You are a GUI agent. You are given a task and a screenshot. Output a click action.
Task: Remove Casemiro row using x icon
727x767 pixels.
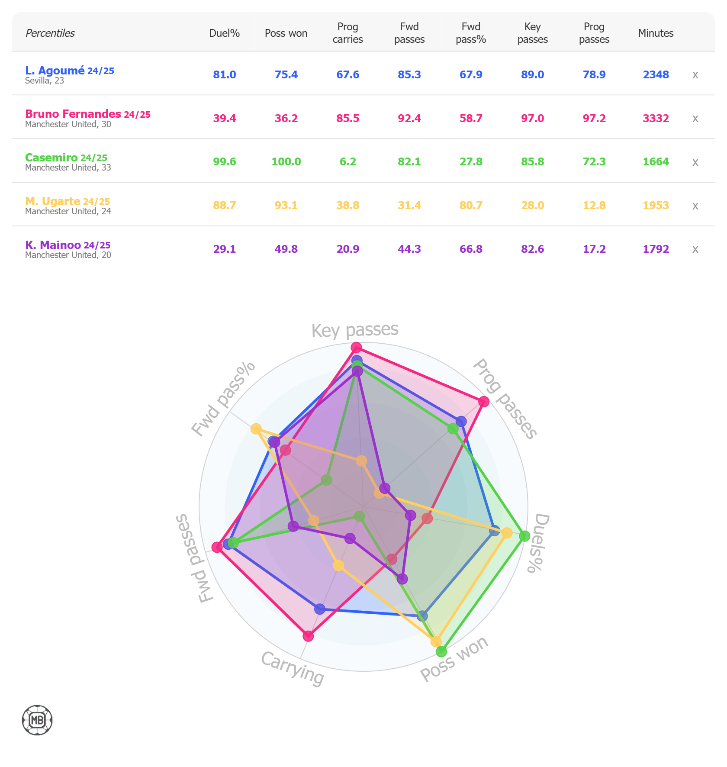pos(695,162)
